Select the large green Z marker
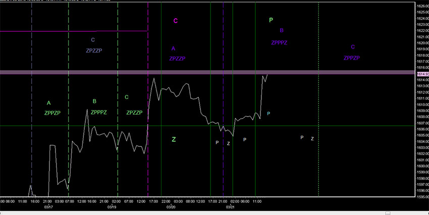This screenshot has height=215, width=429. pyautogui.click(x=174, y=139)
